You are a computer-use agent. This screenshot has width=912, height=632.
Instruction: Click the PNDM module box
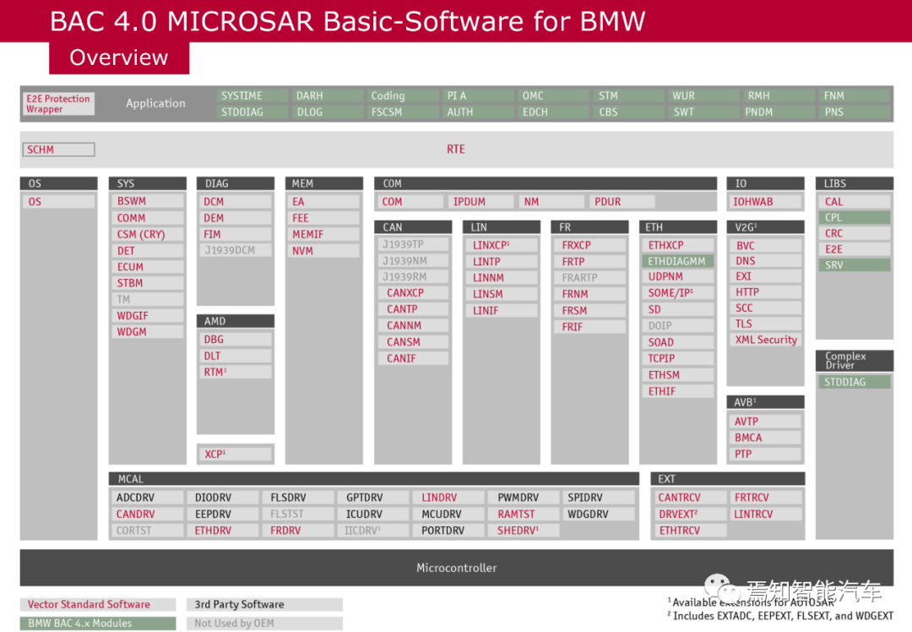(x=779, y=112)
